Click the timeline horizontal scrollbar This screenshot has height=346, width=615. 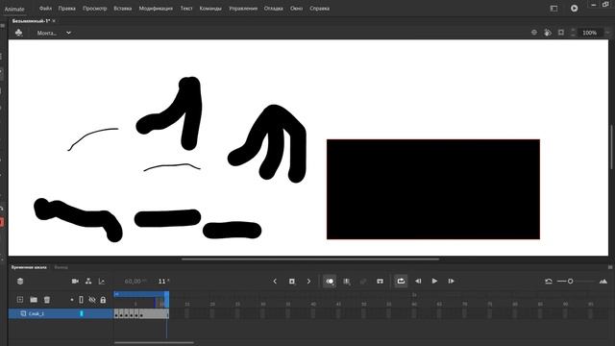click(x=154, y=343)
